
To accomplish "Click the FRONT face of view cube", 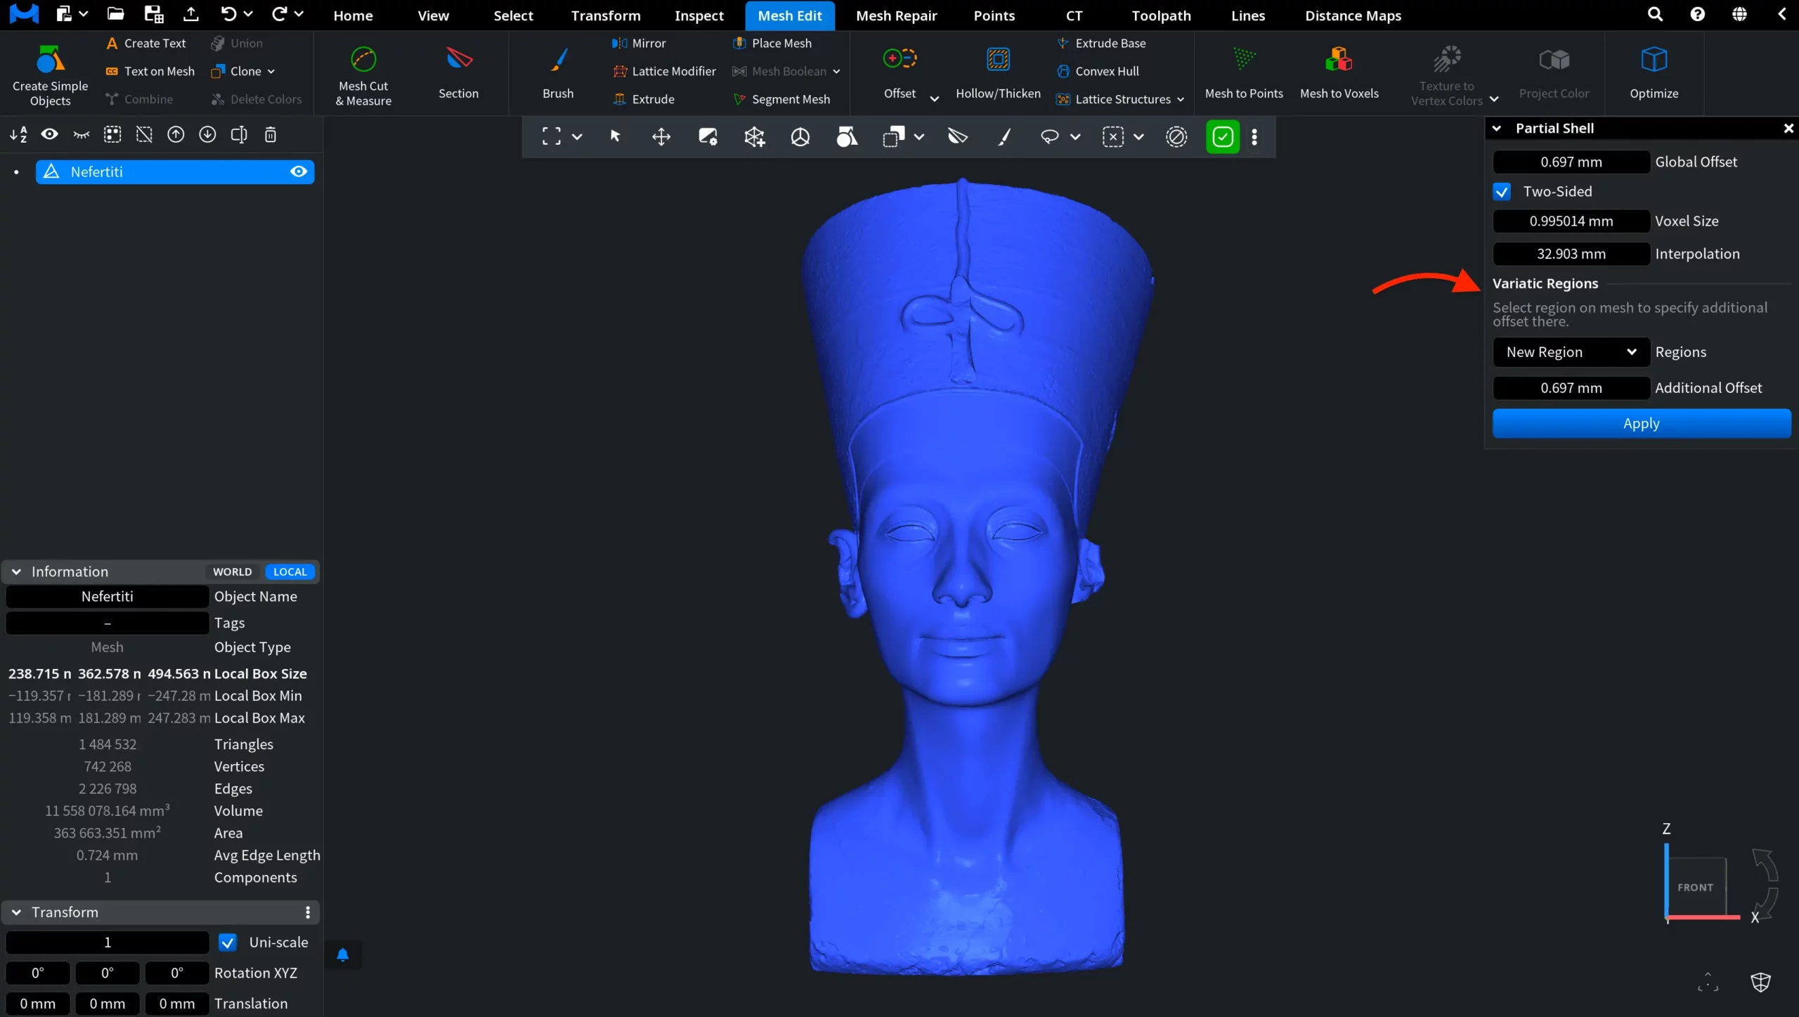I will pos(1696,887).
